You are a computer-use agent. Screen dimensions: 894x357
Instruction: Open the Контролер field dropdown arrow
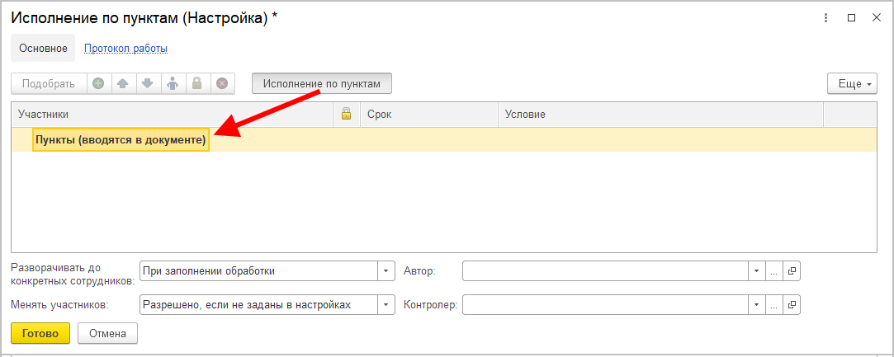(757, 305)
